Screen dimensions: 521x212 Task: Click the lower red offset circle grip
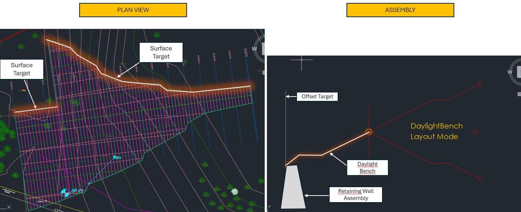pos(480,179)
